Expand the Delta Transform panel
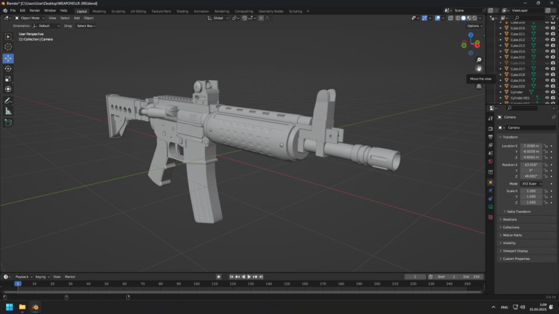 click(519, 212)
